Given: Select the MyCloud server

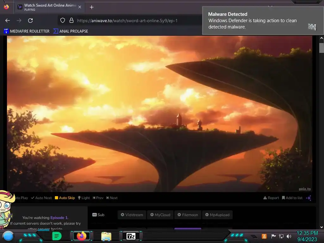Looking at the screenshot, I should tap(160, 215).
